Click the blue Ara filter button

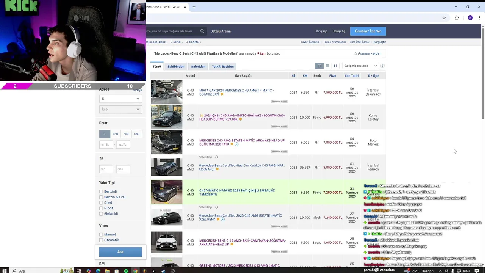click(120, 252)
